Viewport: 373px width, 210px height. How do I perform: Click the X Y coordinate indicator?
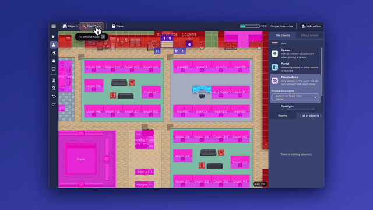259,184
